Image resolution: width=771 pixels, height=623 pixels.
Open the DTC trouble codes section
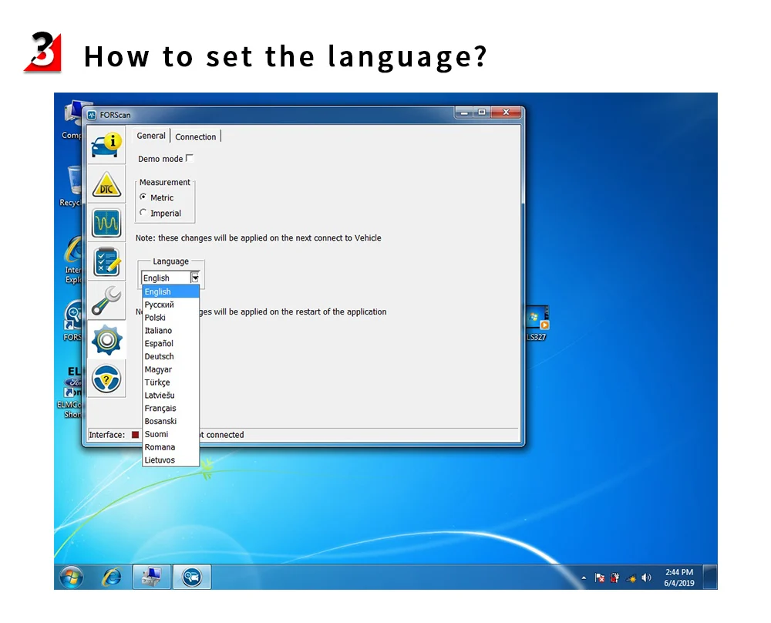[x=106, y=184]
